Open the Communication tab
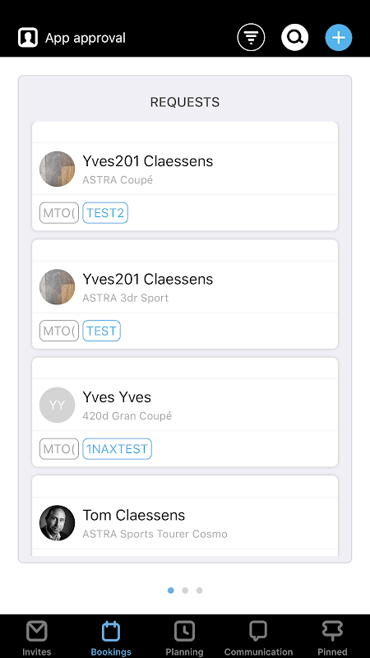This screenshot has width=370, height=658. coord(258,638)
